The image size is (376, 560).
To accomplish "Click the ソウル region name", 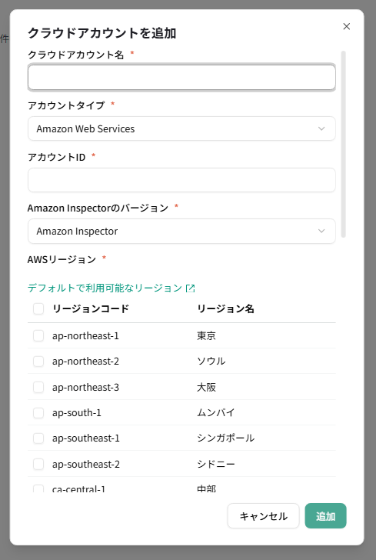I will (x=211, y=362).
